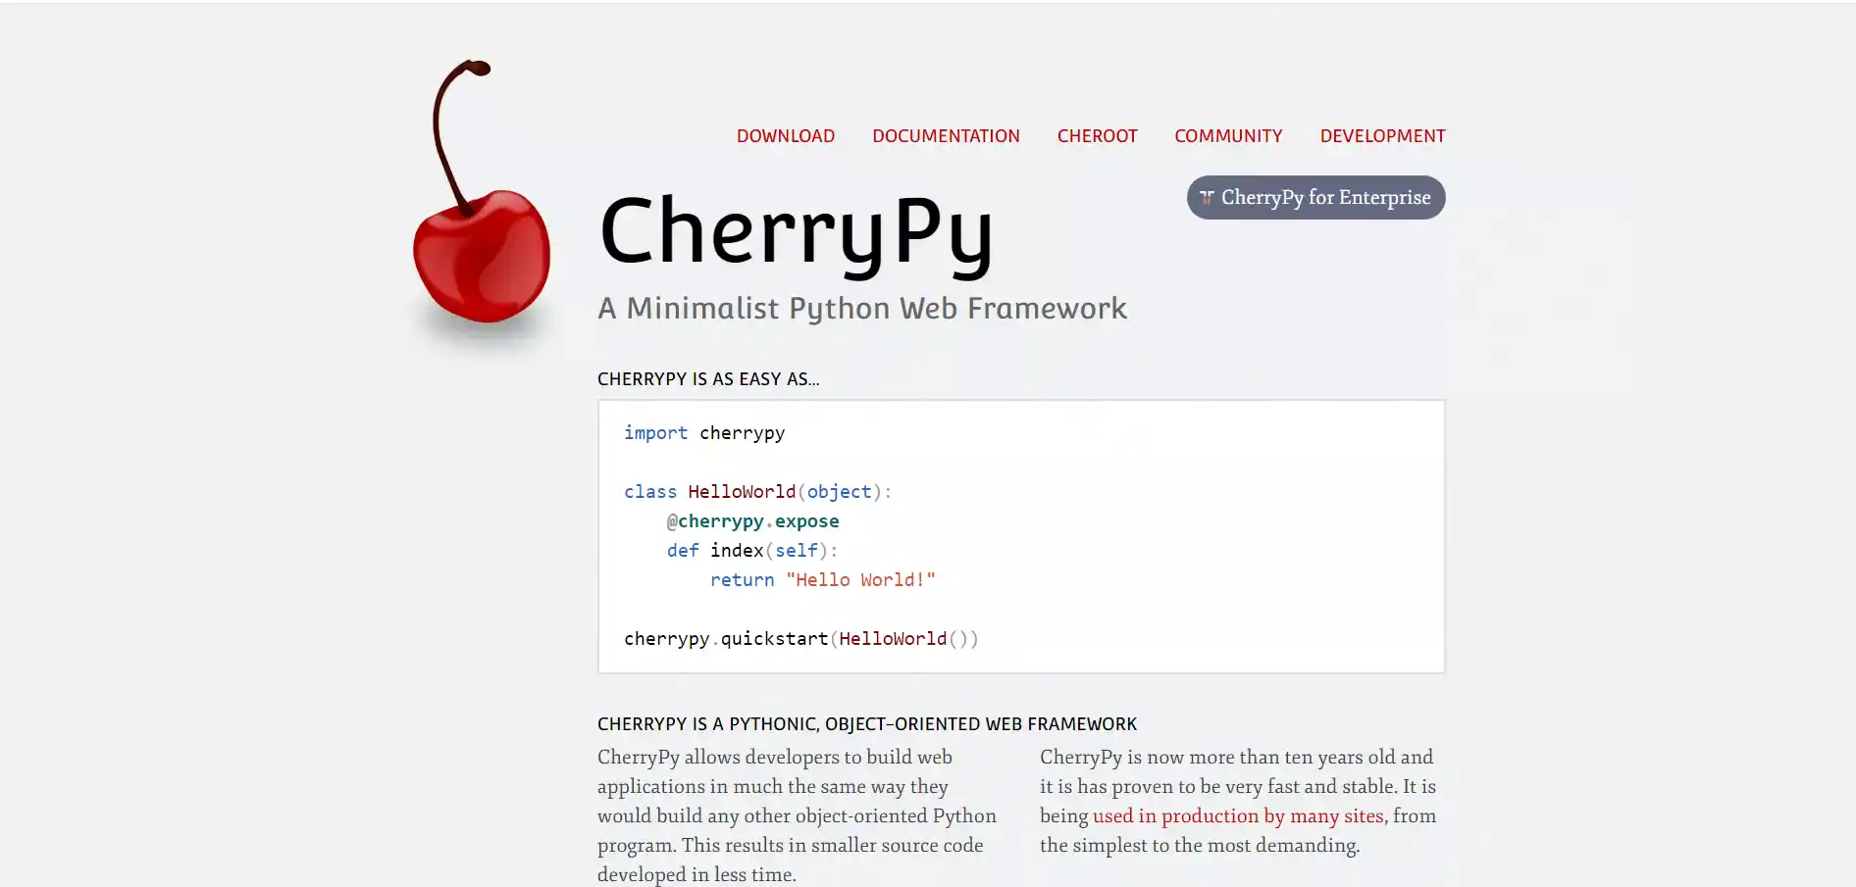Viewport: 1856px width, 887px height.
Task: Click the paragraph starting 'CherryPy allows developers'
Action: pos(797,815)
